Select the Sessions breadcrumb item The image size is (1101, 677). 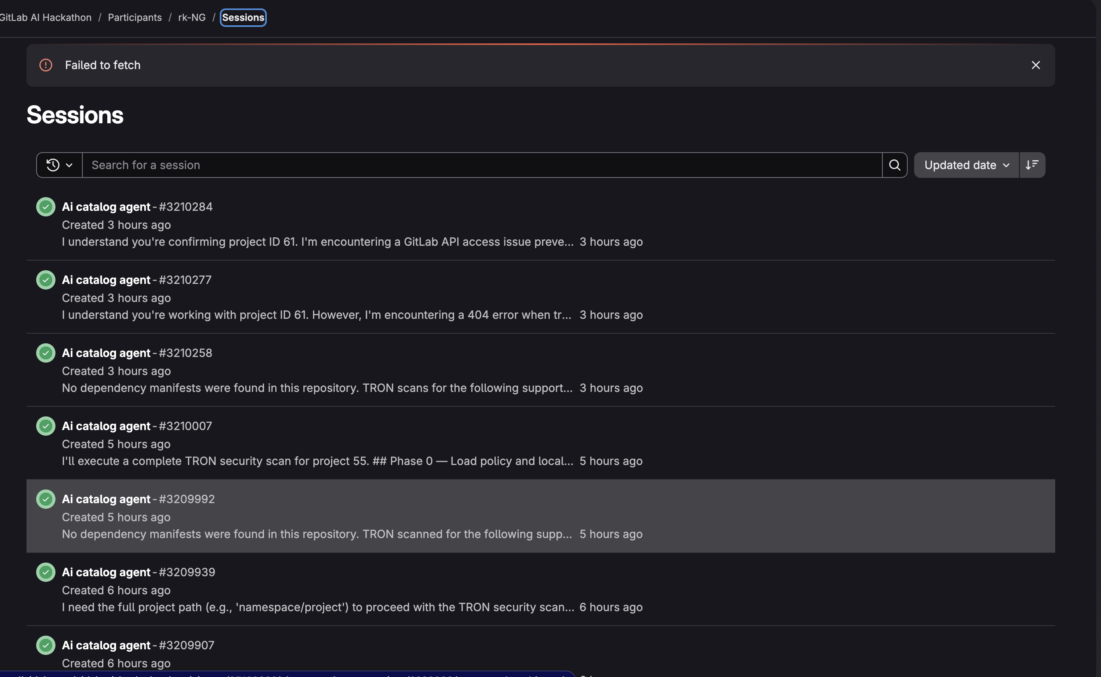(x=243, y=17)
